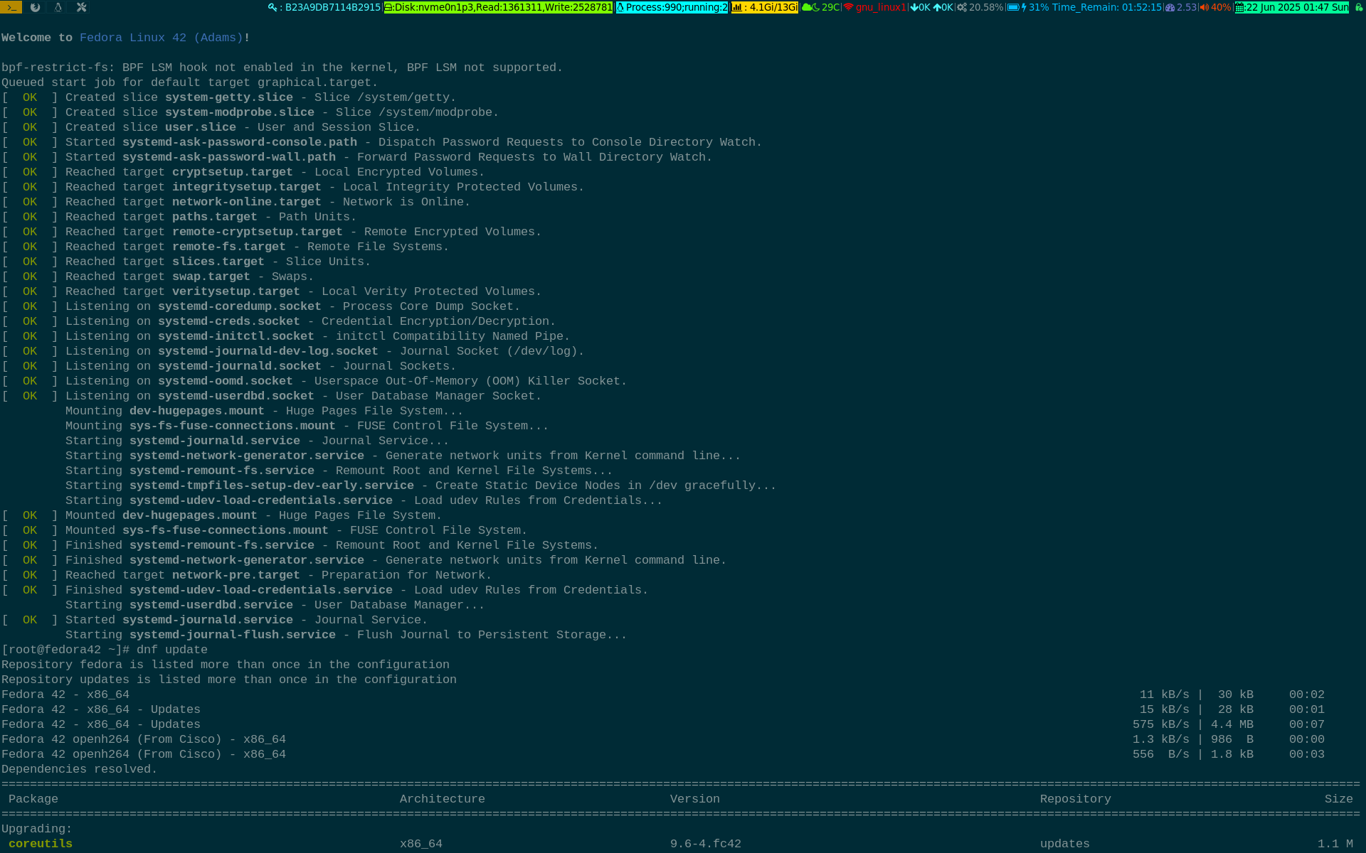The height and width of the screenshot is (853, 1366).
Task: Click the key icon beside B23A9DB7114B2915
Action: coord(272,7)
